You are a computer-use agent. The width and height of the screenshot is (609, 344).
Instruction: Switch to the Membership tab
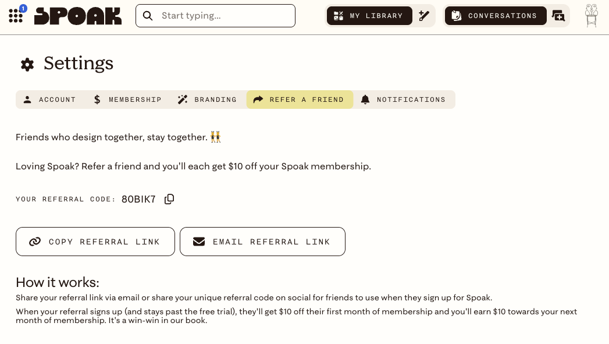127,100
